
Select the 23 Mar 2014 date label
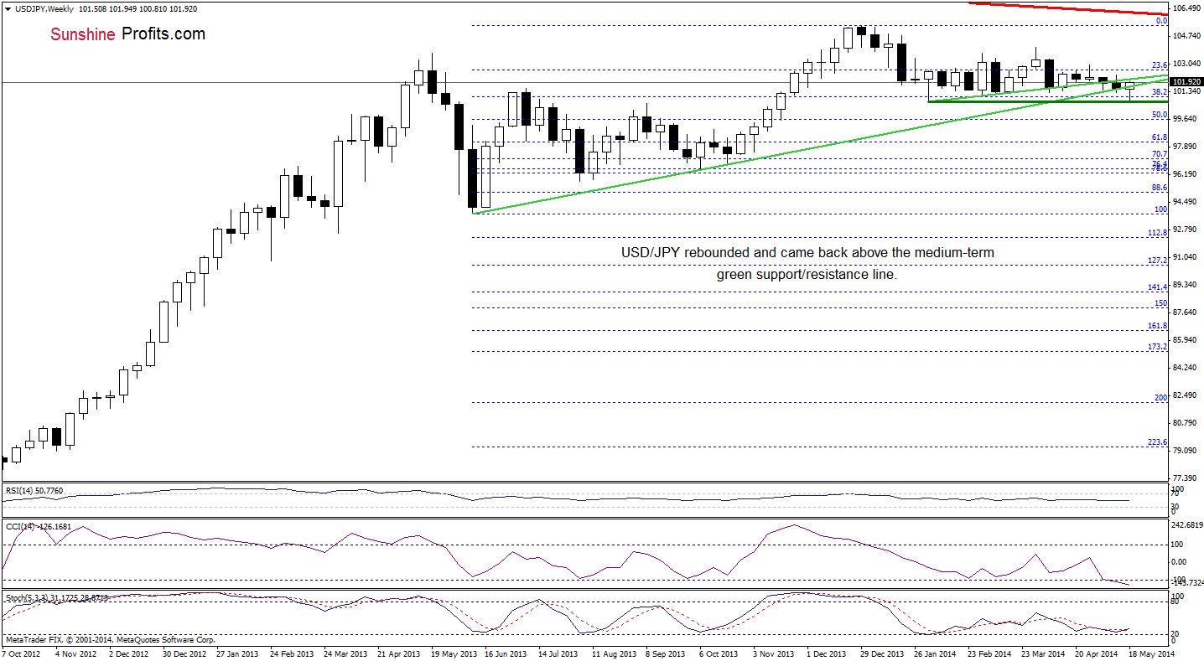tap(1044, 653)
